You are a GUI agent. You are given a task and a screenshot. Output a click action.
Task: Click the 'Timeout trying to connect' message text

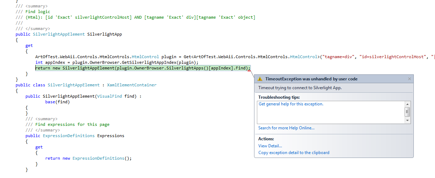300,88
